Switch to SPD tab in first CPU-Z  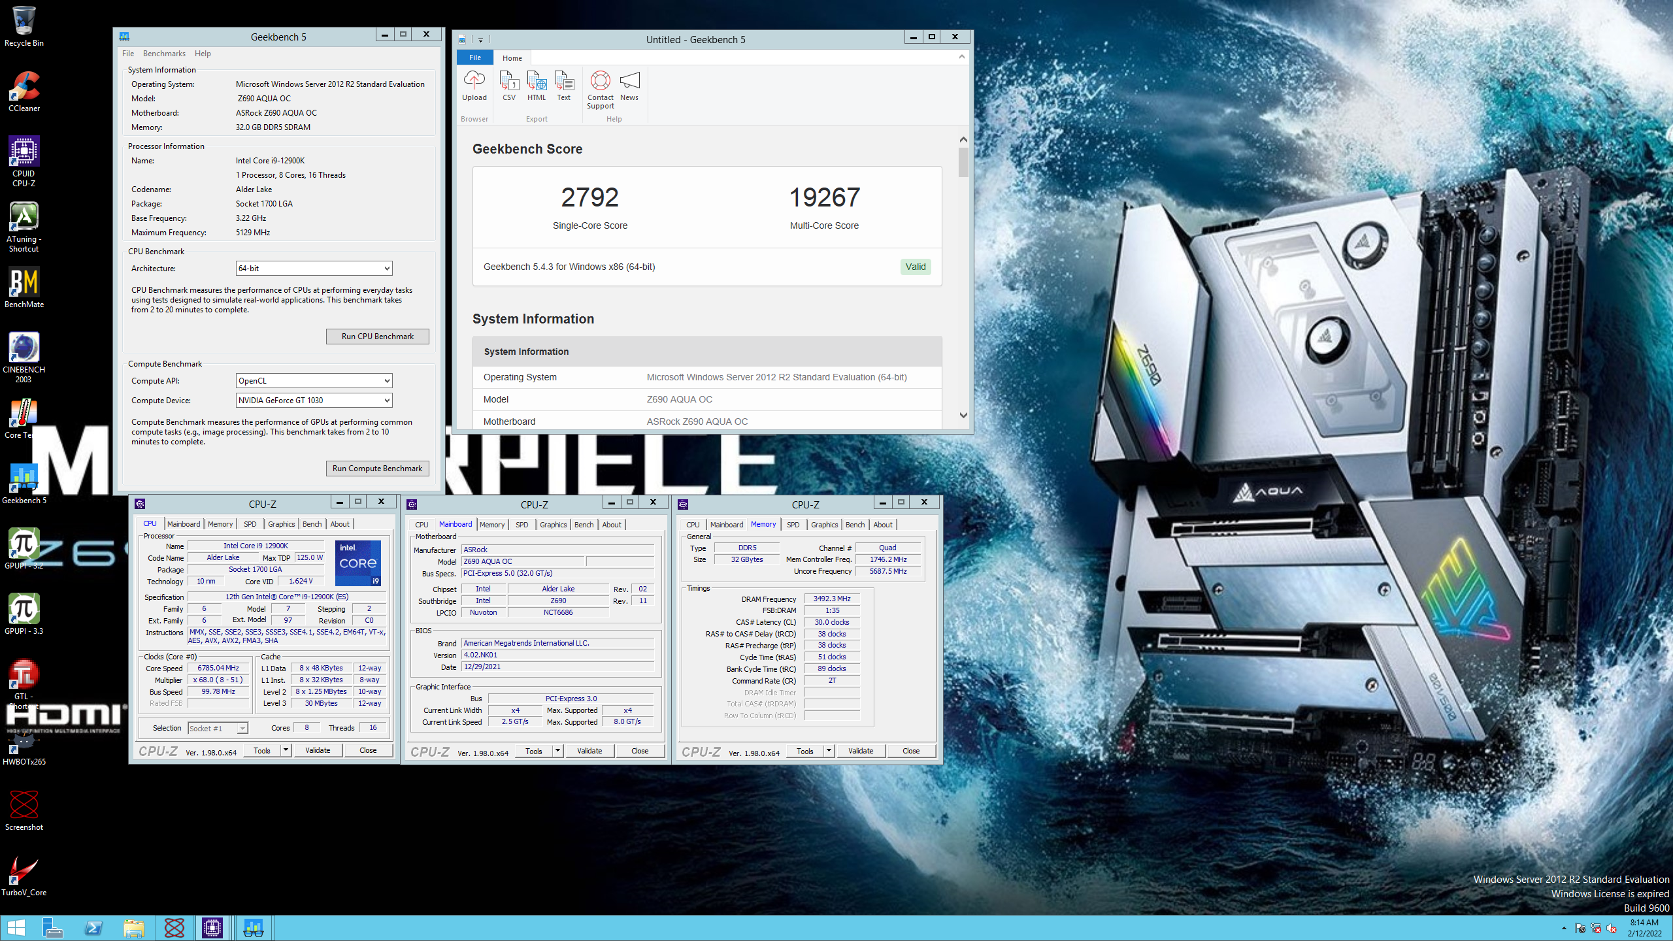(x=250, y=524)
